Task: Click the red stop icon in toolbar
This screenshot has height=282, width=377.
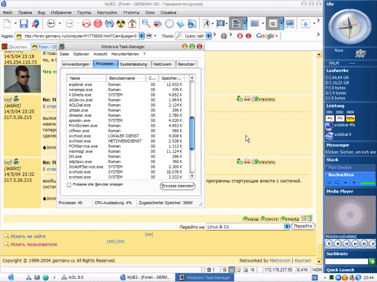Action: pos(98,23)
